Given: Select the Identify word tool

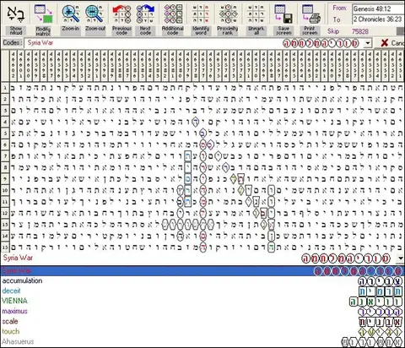Looking at the screenshot, I should click(201, 14).
